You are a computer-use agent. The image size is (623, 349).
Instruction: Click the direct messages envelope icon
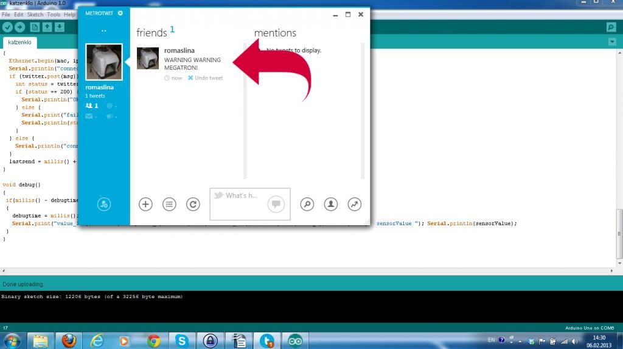pos(91,116)
